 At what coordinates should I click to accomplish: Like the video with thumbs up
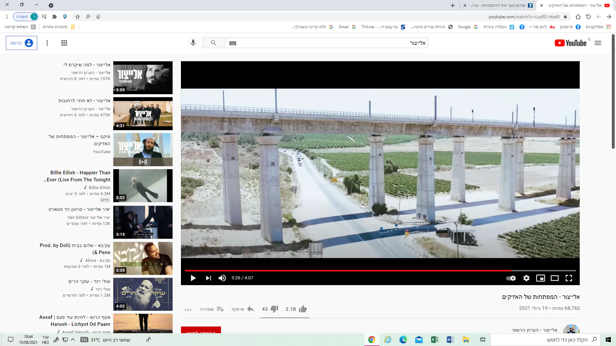[303, 309]
